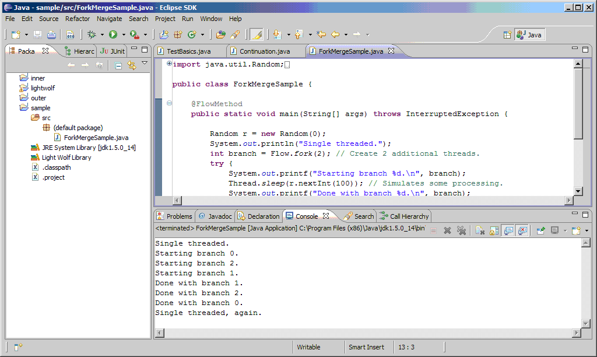
Task: Open the Problems view tab
Action: pyautogui.click(x=178, y=216)
